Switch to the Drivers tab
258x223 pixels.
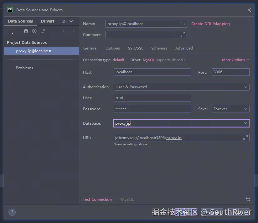pos(48,21)
